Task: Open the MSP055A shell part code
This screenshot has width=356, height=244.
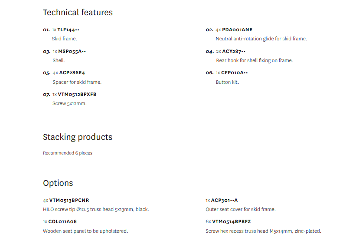Action: [x=72, y=51]
